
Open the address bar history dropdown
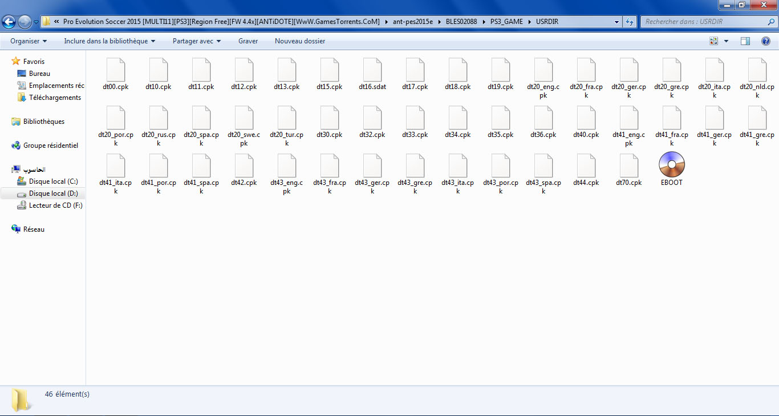point(616,22)
